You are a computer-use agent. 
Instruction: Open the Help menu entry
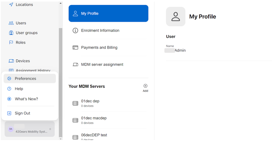(x=30, y=89)
